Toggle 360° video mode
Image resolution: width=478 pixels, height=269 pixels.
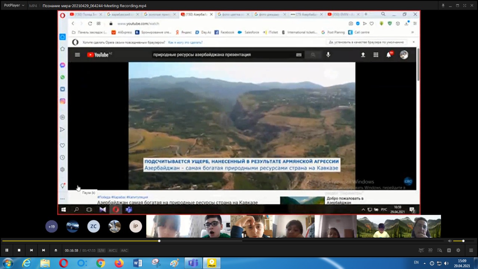[421, 250]
